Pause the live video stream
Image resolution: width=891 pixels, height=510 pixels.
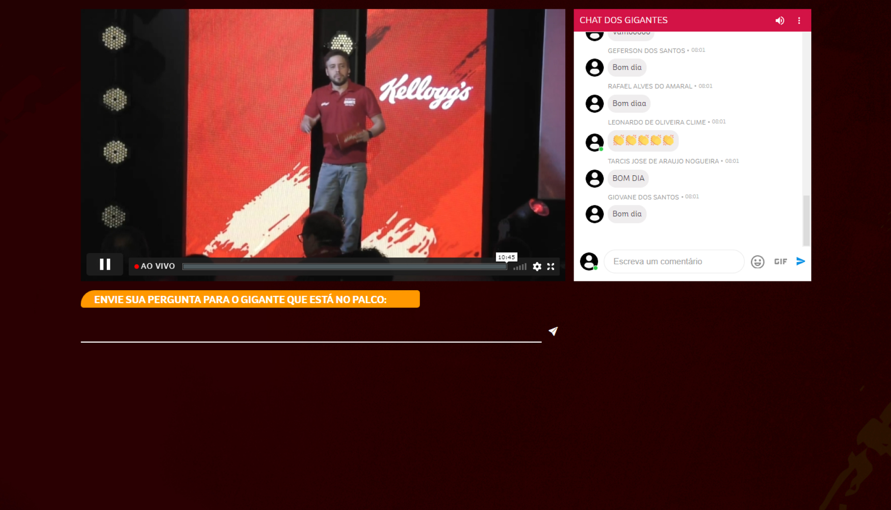tap(105, 265)
